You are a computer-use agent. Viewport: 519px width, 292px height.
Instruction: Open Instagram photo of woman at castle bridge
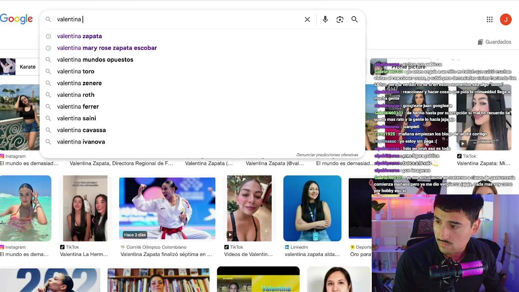coord(20,118)
